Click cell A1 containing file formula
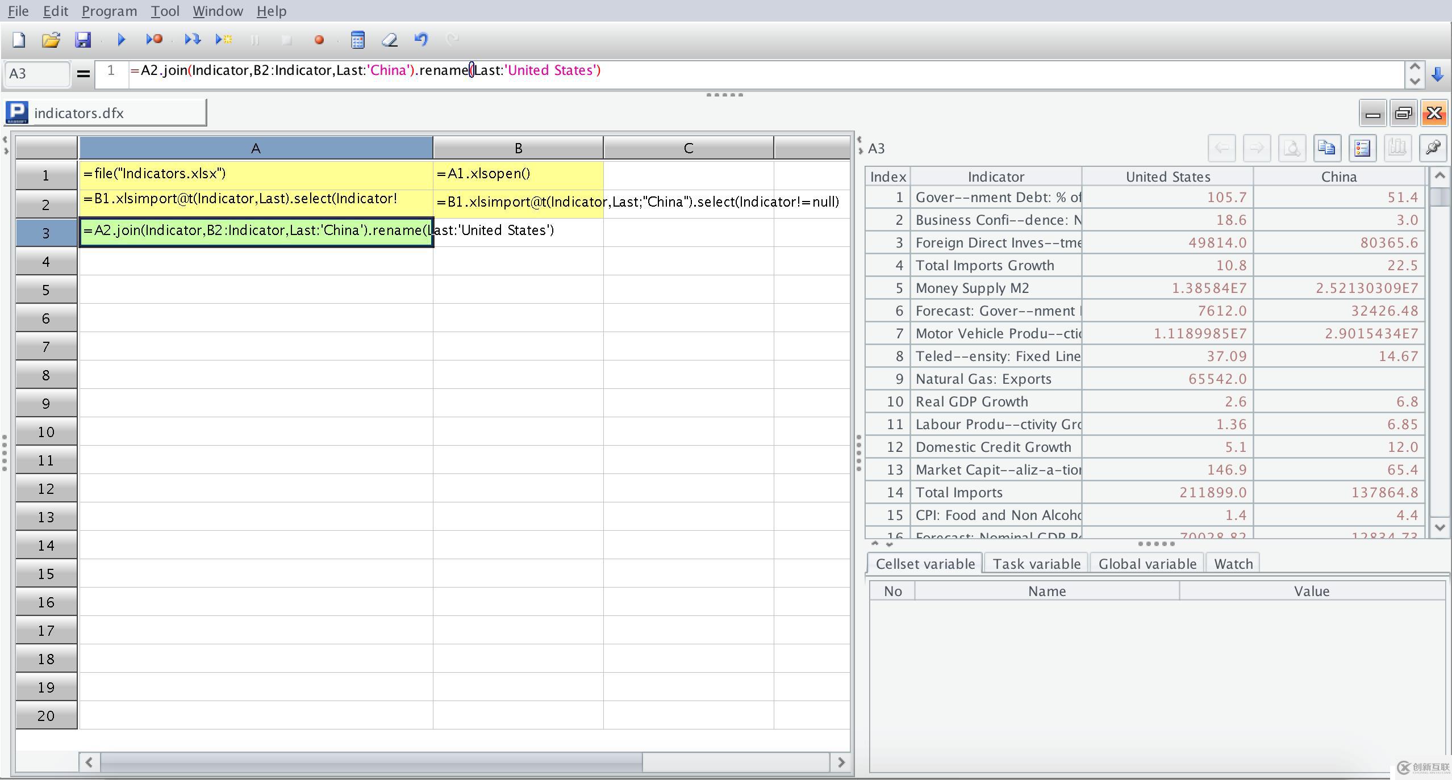Screen dimensions: 1452x780 click(x=254, y=173)
